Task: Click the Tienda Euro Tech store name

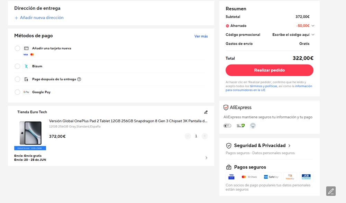Action: 32,112
